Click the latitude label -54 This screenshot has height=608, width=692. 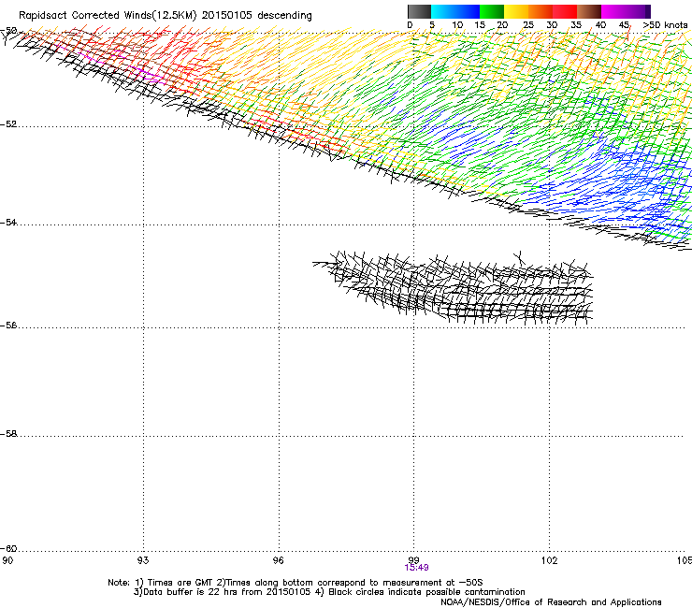click(8, 222)
